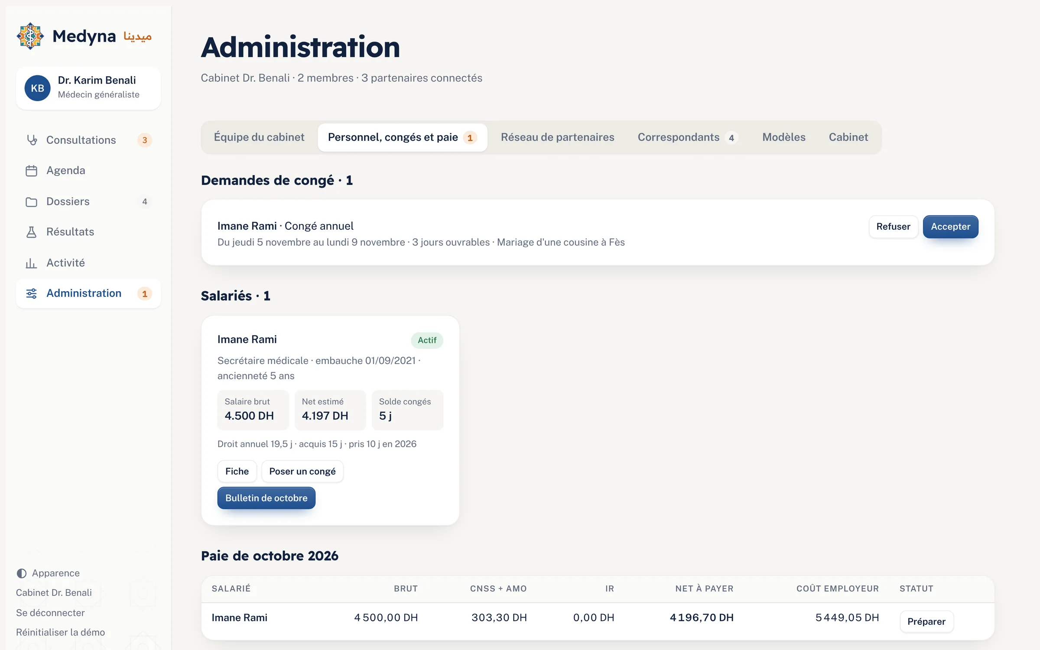This screenshot has width=1040, height=650.
Task: Refuse Imane Rami's leave request
Action: [x=893, y=227]
